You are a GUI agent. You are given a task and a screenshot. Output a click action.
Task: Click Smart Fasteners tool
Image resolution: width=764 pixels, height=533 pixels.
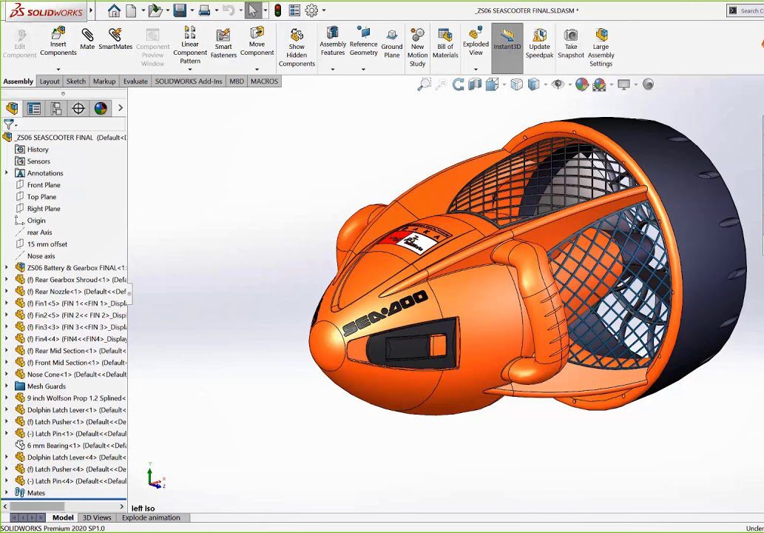pyautogui.click(x=223, y=43)
